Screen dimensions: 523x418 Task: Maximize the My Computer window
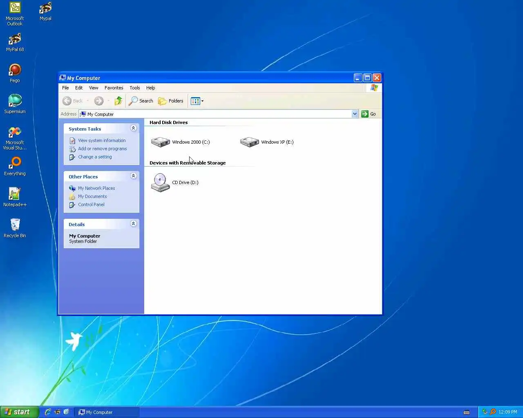367,78
